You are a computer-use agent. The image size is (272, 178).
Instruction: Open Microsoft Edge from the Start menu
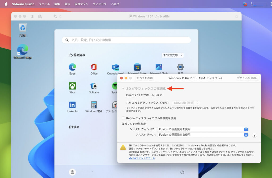pos(72,67)
